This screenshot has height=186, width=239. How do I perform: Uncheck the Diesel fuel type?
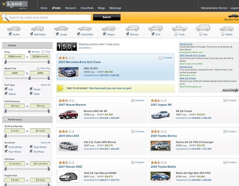31,89
